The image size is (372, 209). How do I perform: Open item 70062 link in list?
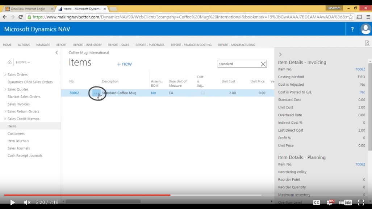pyautogui.click(x=74, y=93)
